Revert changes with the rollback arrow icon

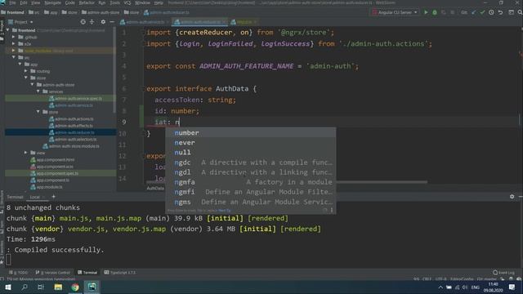500,12
